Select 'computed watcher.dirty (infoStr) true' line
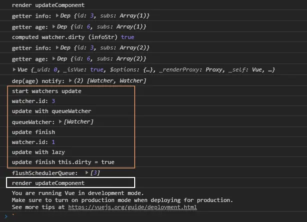The width and height of the screenshot is (307, 222). tap(73, 37)
